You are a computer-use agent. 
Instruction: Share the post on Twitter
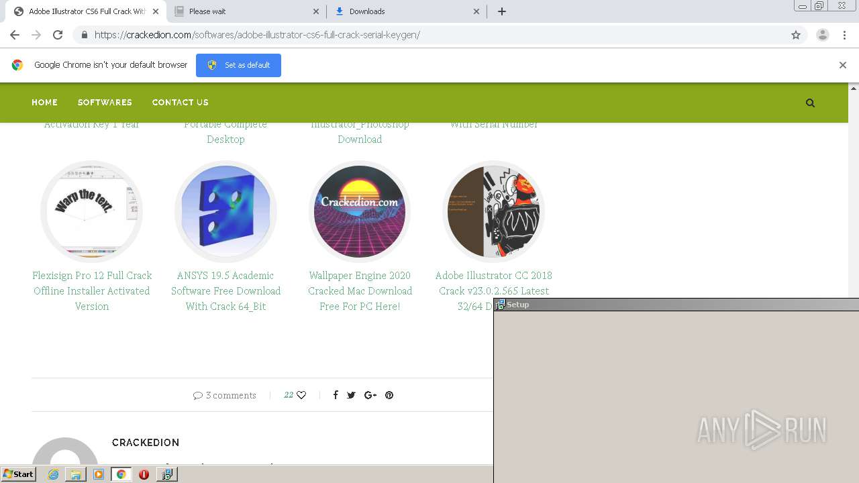pyautogui.click(x=351, y=395)
